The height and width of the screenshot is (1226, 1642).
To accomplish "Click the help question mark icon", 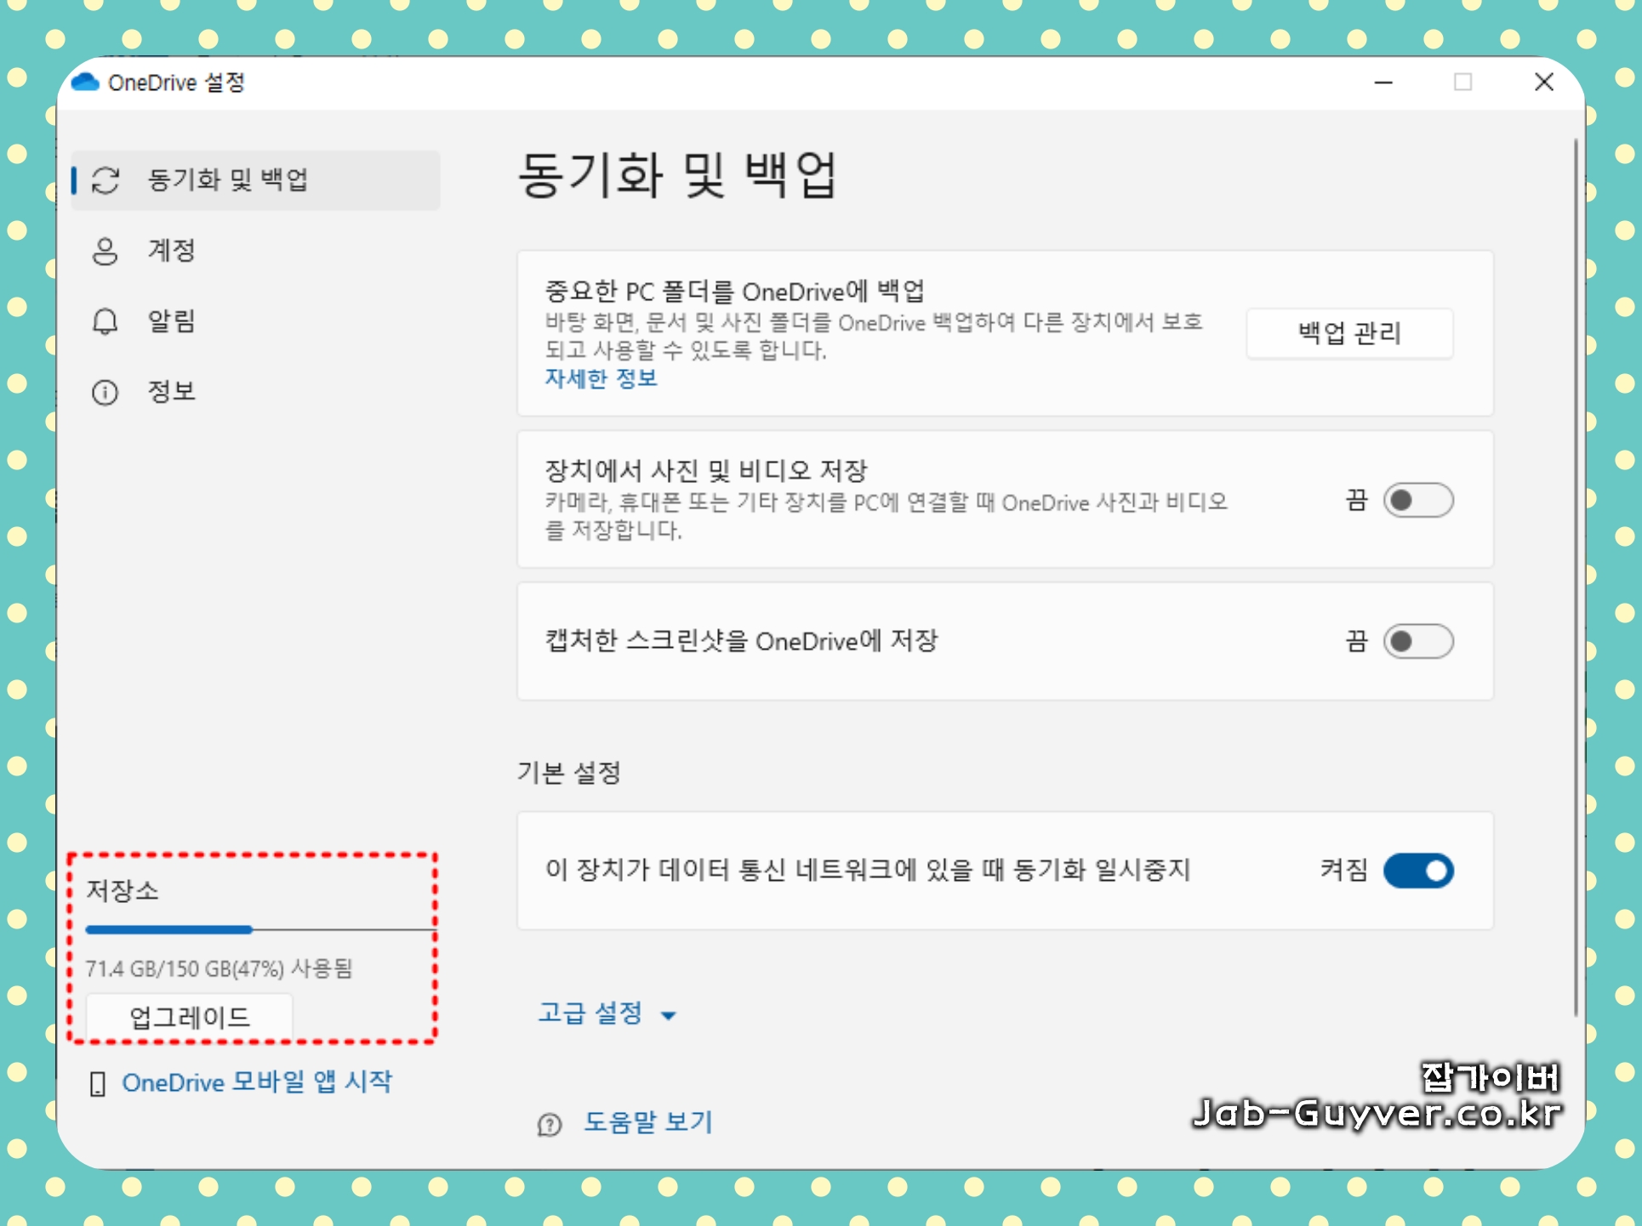I will point(550,1124).
